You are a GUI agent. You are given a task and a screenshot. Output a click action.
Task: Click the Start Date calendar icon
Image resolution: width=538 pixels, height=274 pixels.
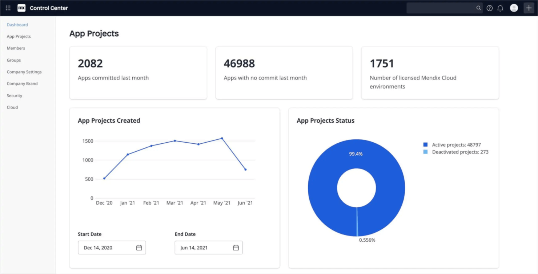(x=139, y=248)
